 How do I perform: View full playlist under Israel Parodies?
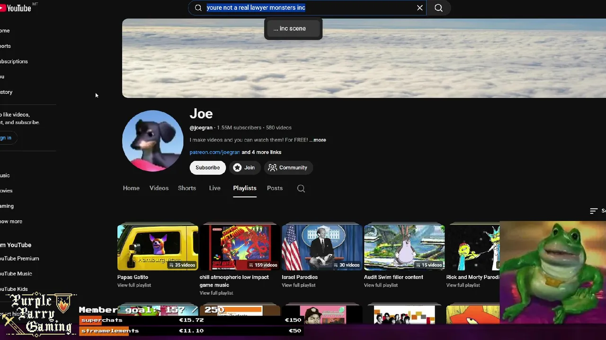[299, 285]
